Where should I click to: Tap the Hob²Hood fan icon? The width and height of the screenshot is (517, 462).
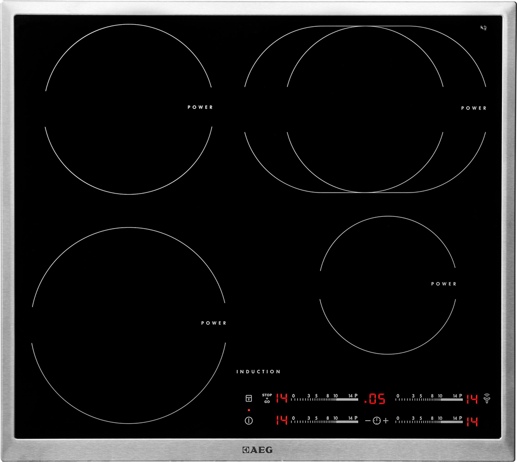coord(487,398)
